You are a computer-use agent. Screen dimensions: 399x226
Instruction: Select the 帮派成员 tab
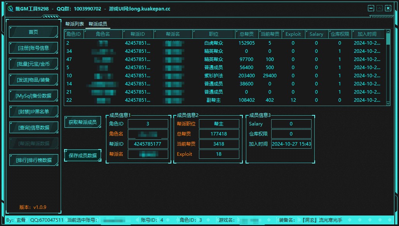98,24
